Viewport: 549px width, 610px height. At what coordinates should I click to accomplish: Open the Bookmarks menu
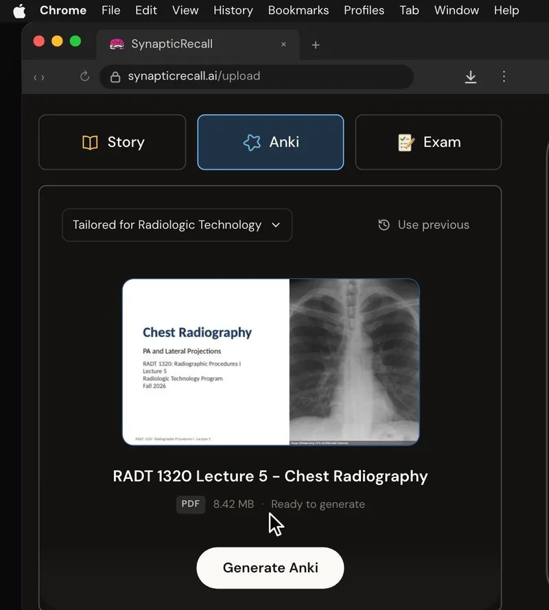299,10
